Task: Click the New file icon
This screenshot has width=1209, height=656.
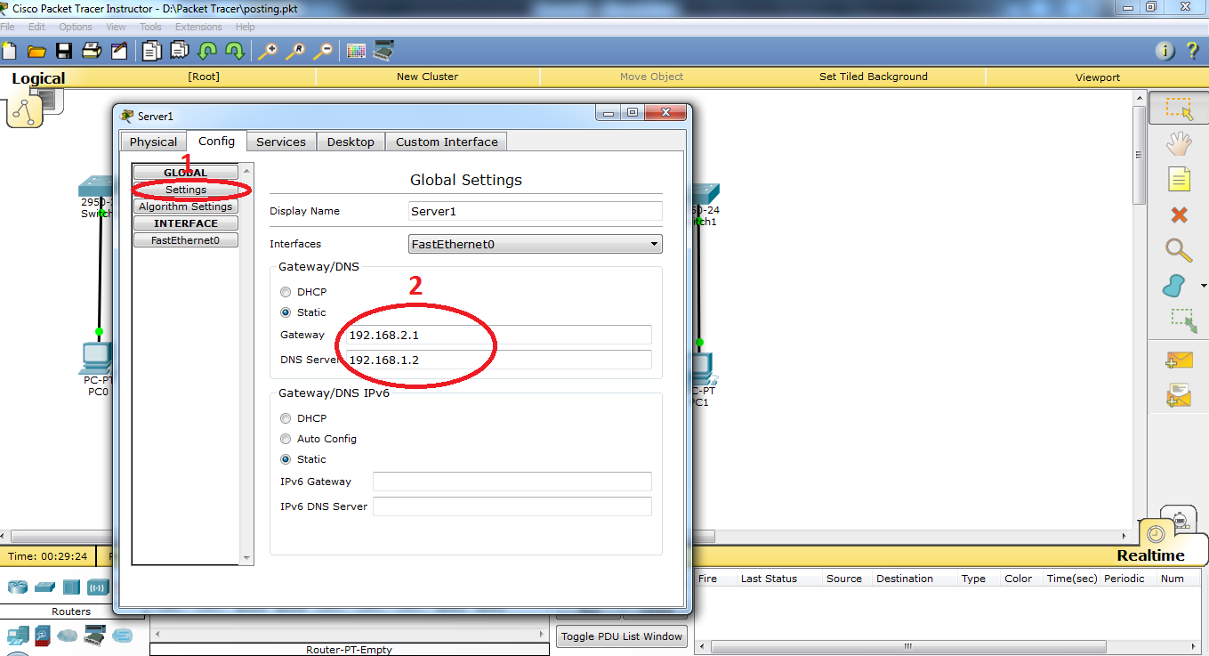Action: (x=9, y=51)
